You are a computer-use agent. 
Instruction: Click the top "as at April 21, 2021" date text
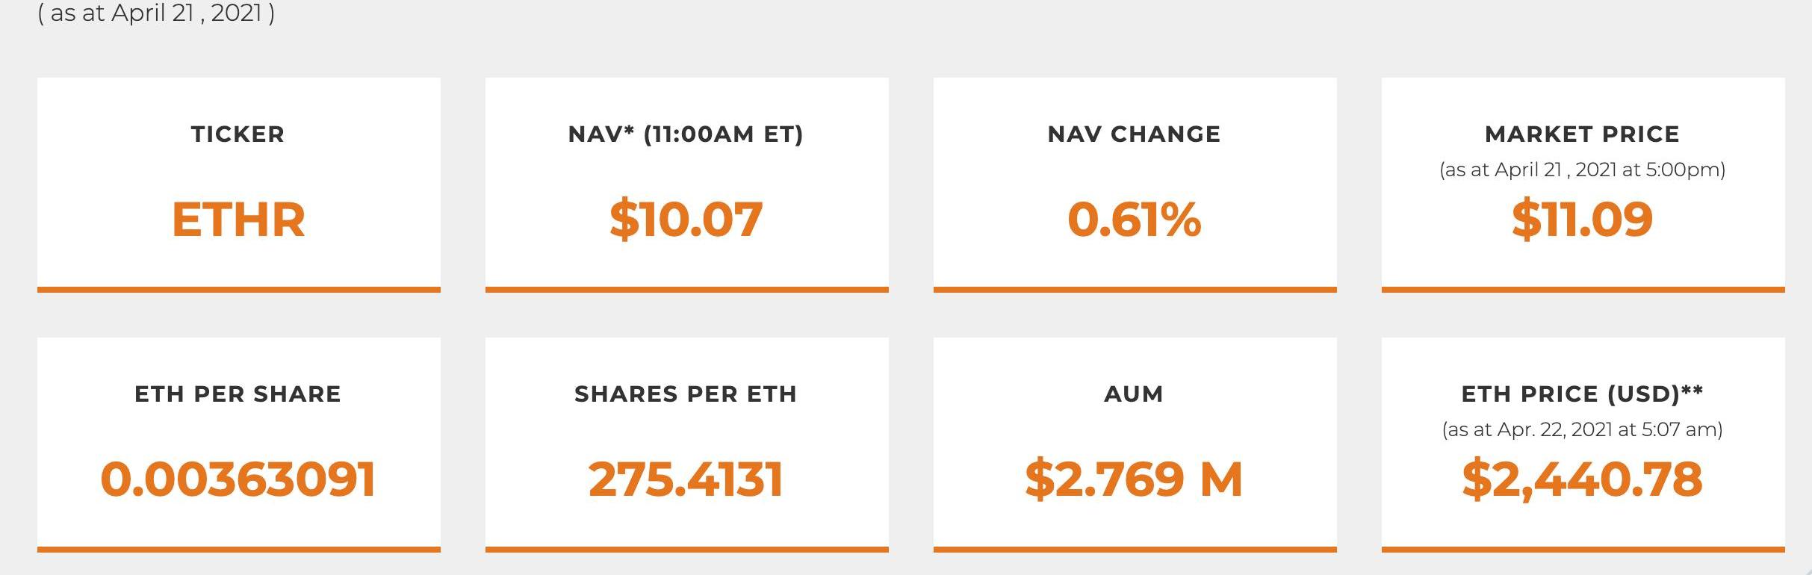click(x=156, y=13)
